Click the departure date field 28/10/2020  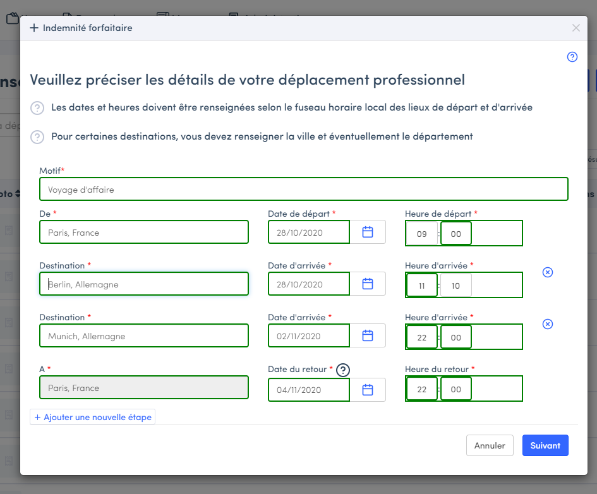tap(309, 232)
